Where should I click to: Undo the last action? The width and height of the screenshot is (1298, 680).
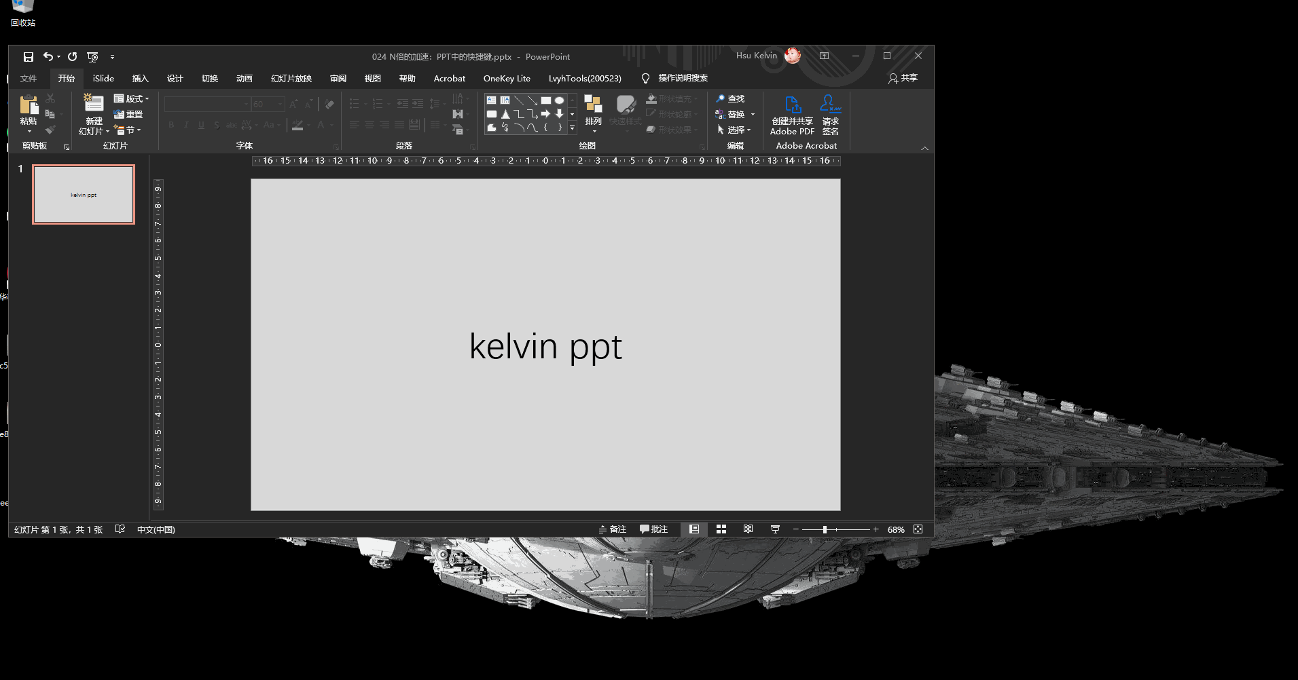coord(48,57)
